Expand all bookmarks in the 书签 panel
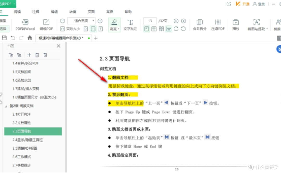Image resolution: width=281 pixels, height=173 pixels. (x=11, y=55)
